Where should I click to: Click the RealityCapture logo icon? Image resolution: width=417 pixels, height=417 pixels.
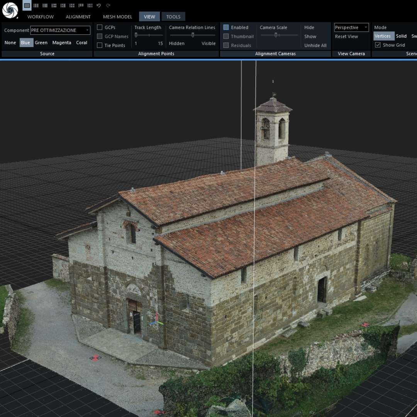10,10
